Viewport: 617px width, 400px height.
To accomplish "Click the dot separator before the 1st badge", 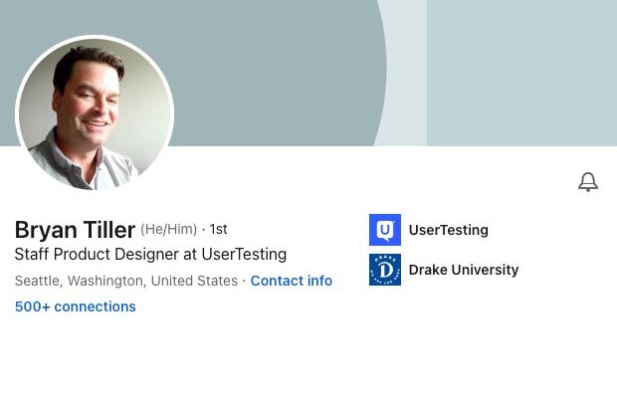I will (203, 230).
